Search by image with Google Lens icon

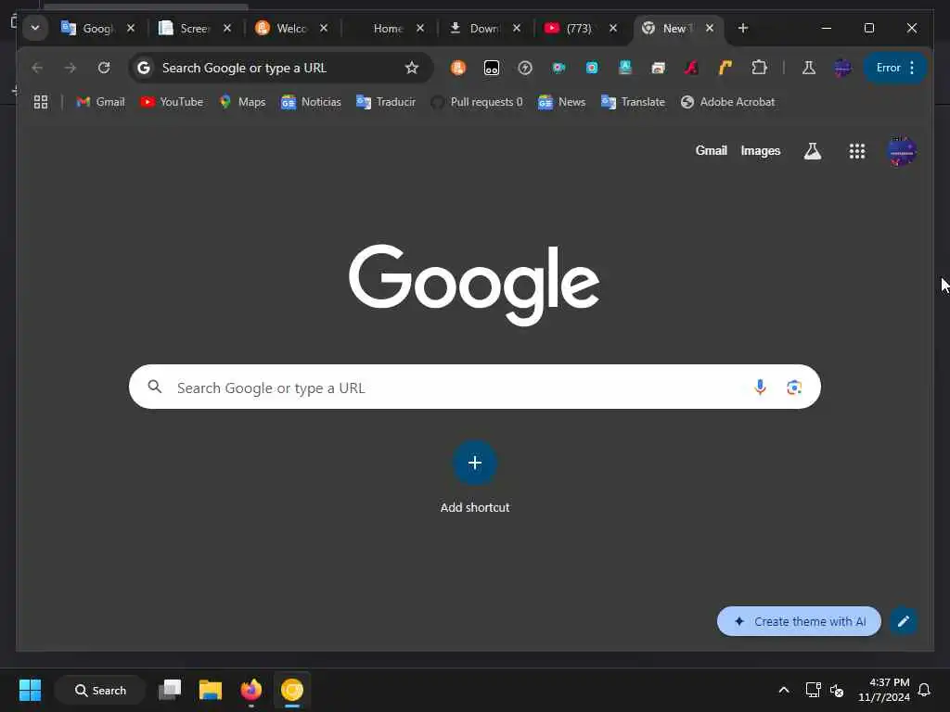[x=794, y=387]
